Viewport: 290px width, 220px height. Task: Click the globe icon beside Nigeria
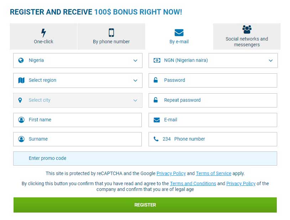pyautogui.click(x=21, y=61)
